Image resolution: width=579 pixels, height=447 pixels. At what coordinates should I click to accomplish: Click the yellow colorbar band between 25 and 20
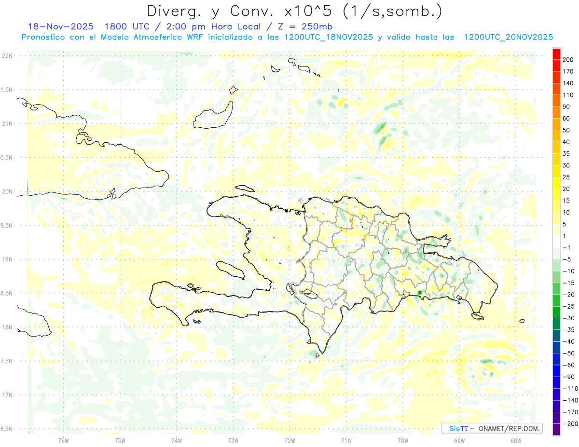pos(557,183)
